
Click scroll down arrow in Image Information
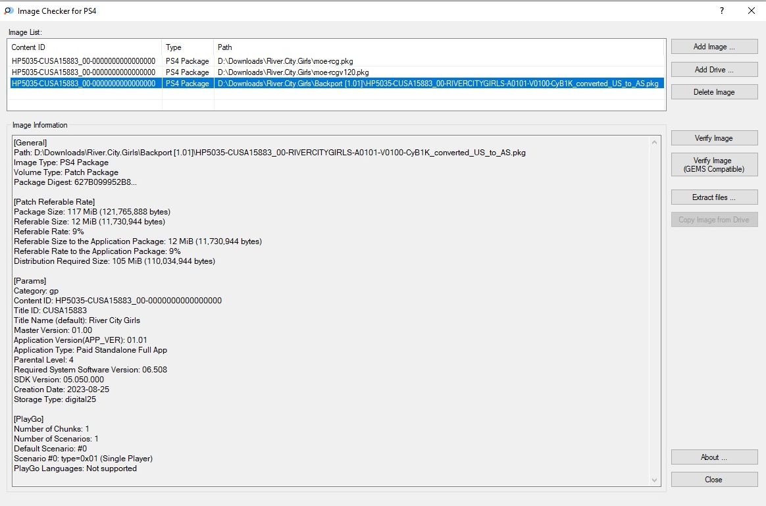(654, 480)
